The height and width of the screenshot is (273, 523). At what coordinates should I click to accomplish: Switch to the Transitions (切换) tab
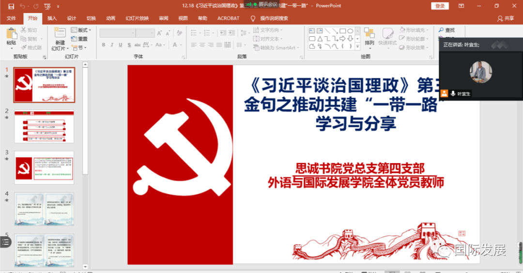[x=91, y=18]
